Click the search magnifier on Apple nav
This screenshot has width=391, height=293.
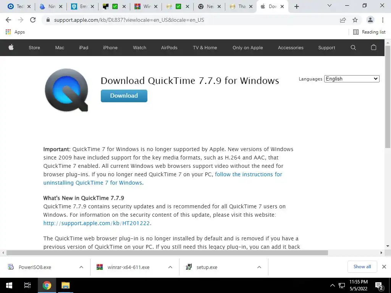(x=353, y=47)
